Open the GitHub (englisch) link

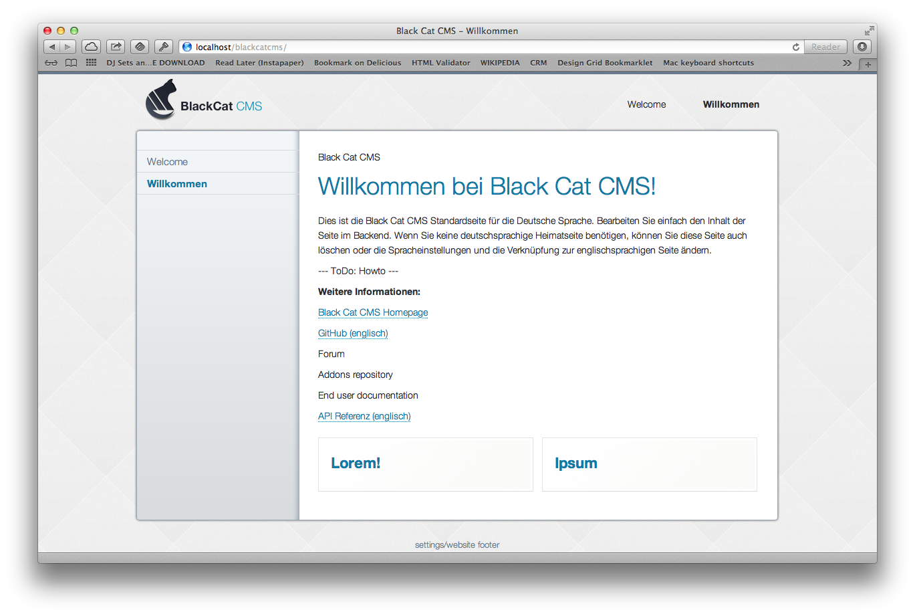pyautogui.click(x=353, y=333)
